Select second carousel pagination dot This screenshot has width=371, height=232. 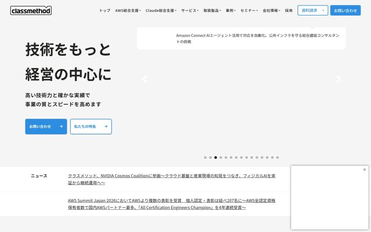pos(210,157)
